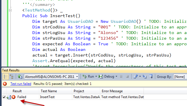Click the result details icon in the InsertTest row
Screen dimensions: 187x106
(x=9, y=97)
